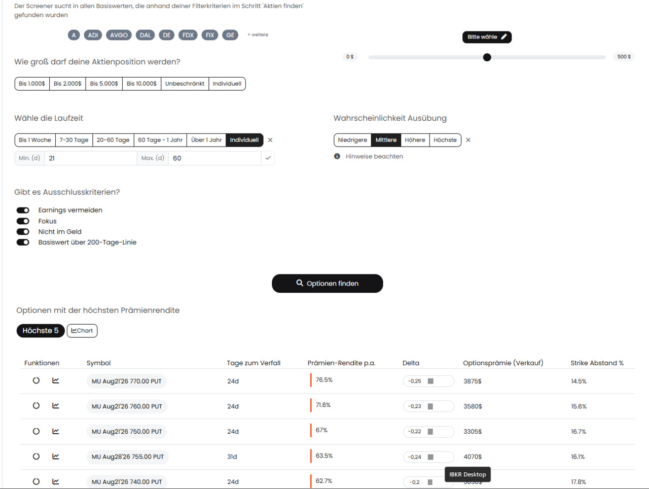Click the DAL ticker chip
This screenshot has width=649, height=489.
146,35
